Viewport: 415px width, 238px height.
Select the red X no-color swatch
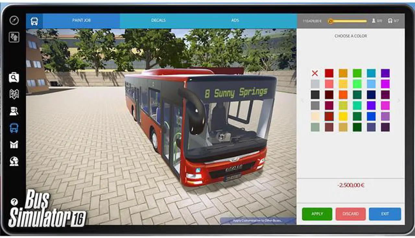click(x=315, y=73)
